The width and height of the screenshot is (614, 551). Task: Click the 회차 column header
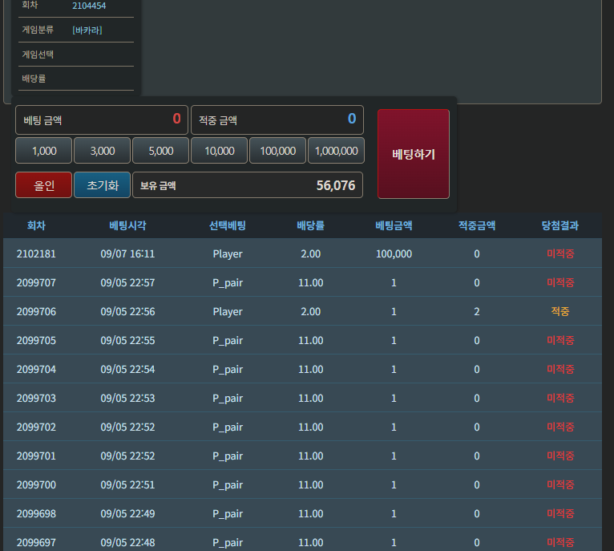tap(36, 225)
